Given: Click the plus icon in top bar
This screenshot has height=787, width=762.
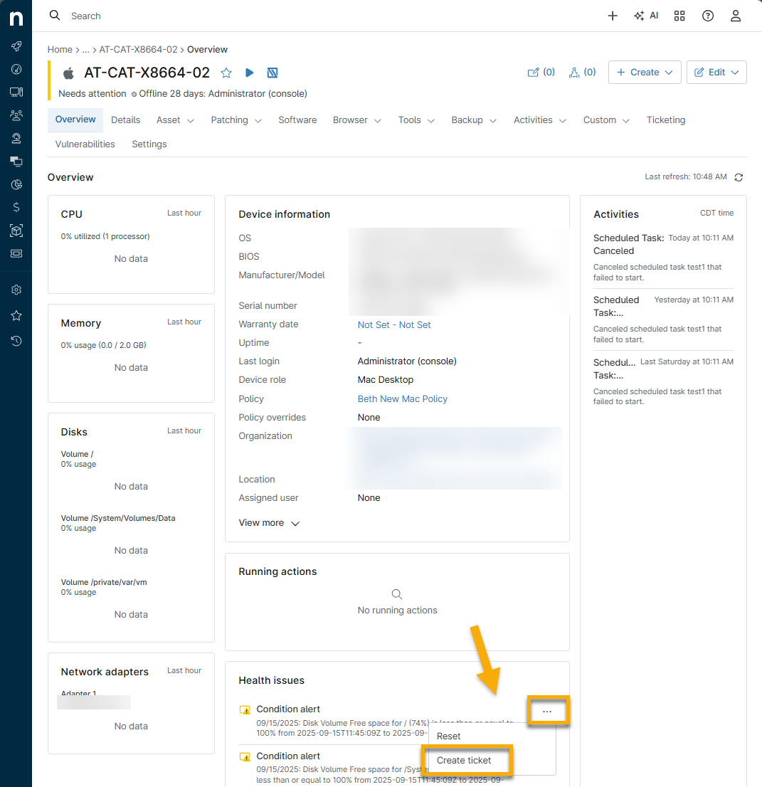Looking at the screenshot, I should pyautogui.click(x=613, y=16).
